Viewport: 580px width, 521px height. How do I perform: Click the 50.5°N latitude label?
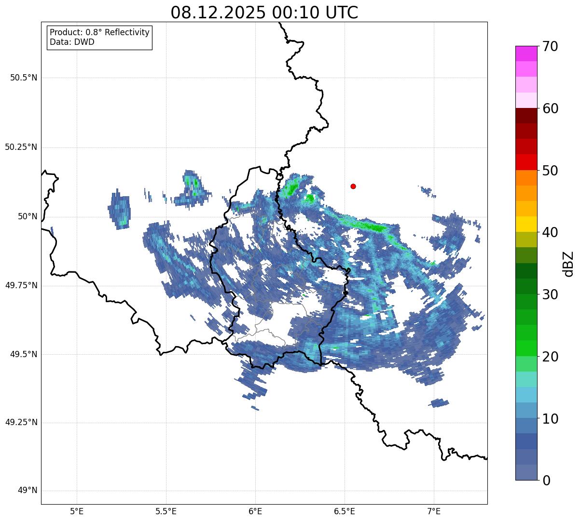(x=24, y=78)
